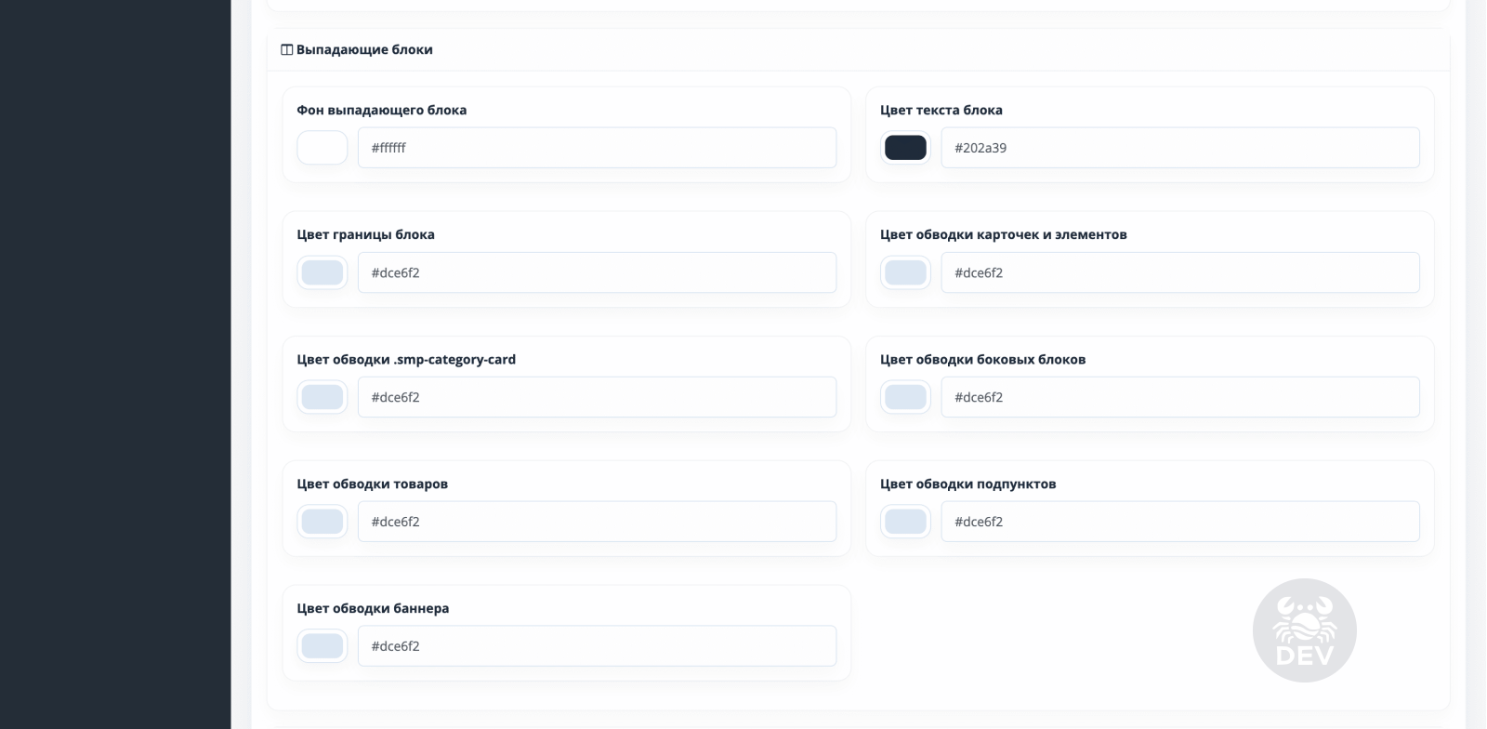Image resolution: width=1487 pixels, height=729 pixels.
Task: Open swatch for Цвет обводки подпунктов
Action: pos(905,522)
